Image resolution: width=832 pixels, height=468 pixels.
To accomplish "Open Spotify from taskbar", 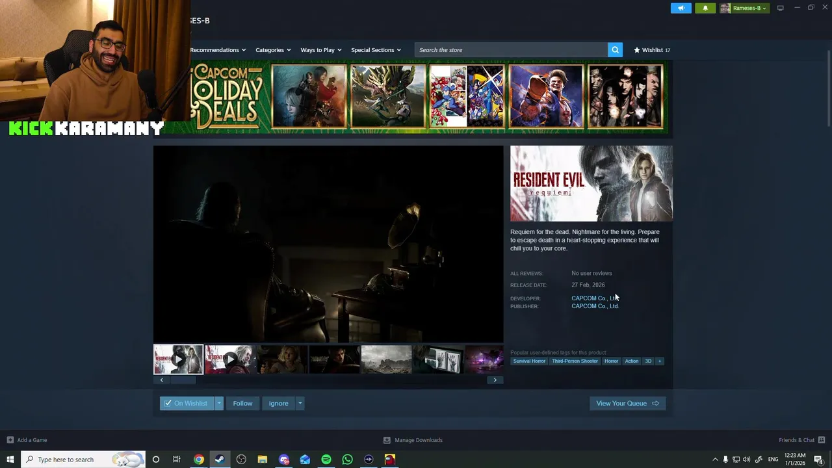I will 326,460.
